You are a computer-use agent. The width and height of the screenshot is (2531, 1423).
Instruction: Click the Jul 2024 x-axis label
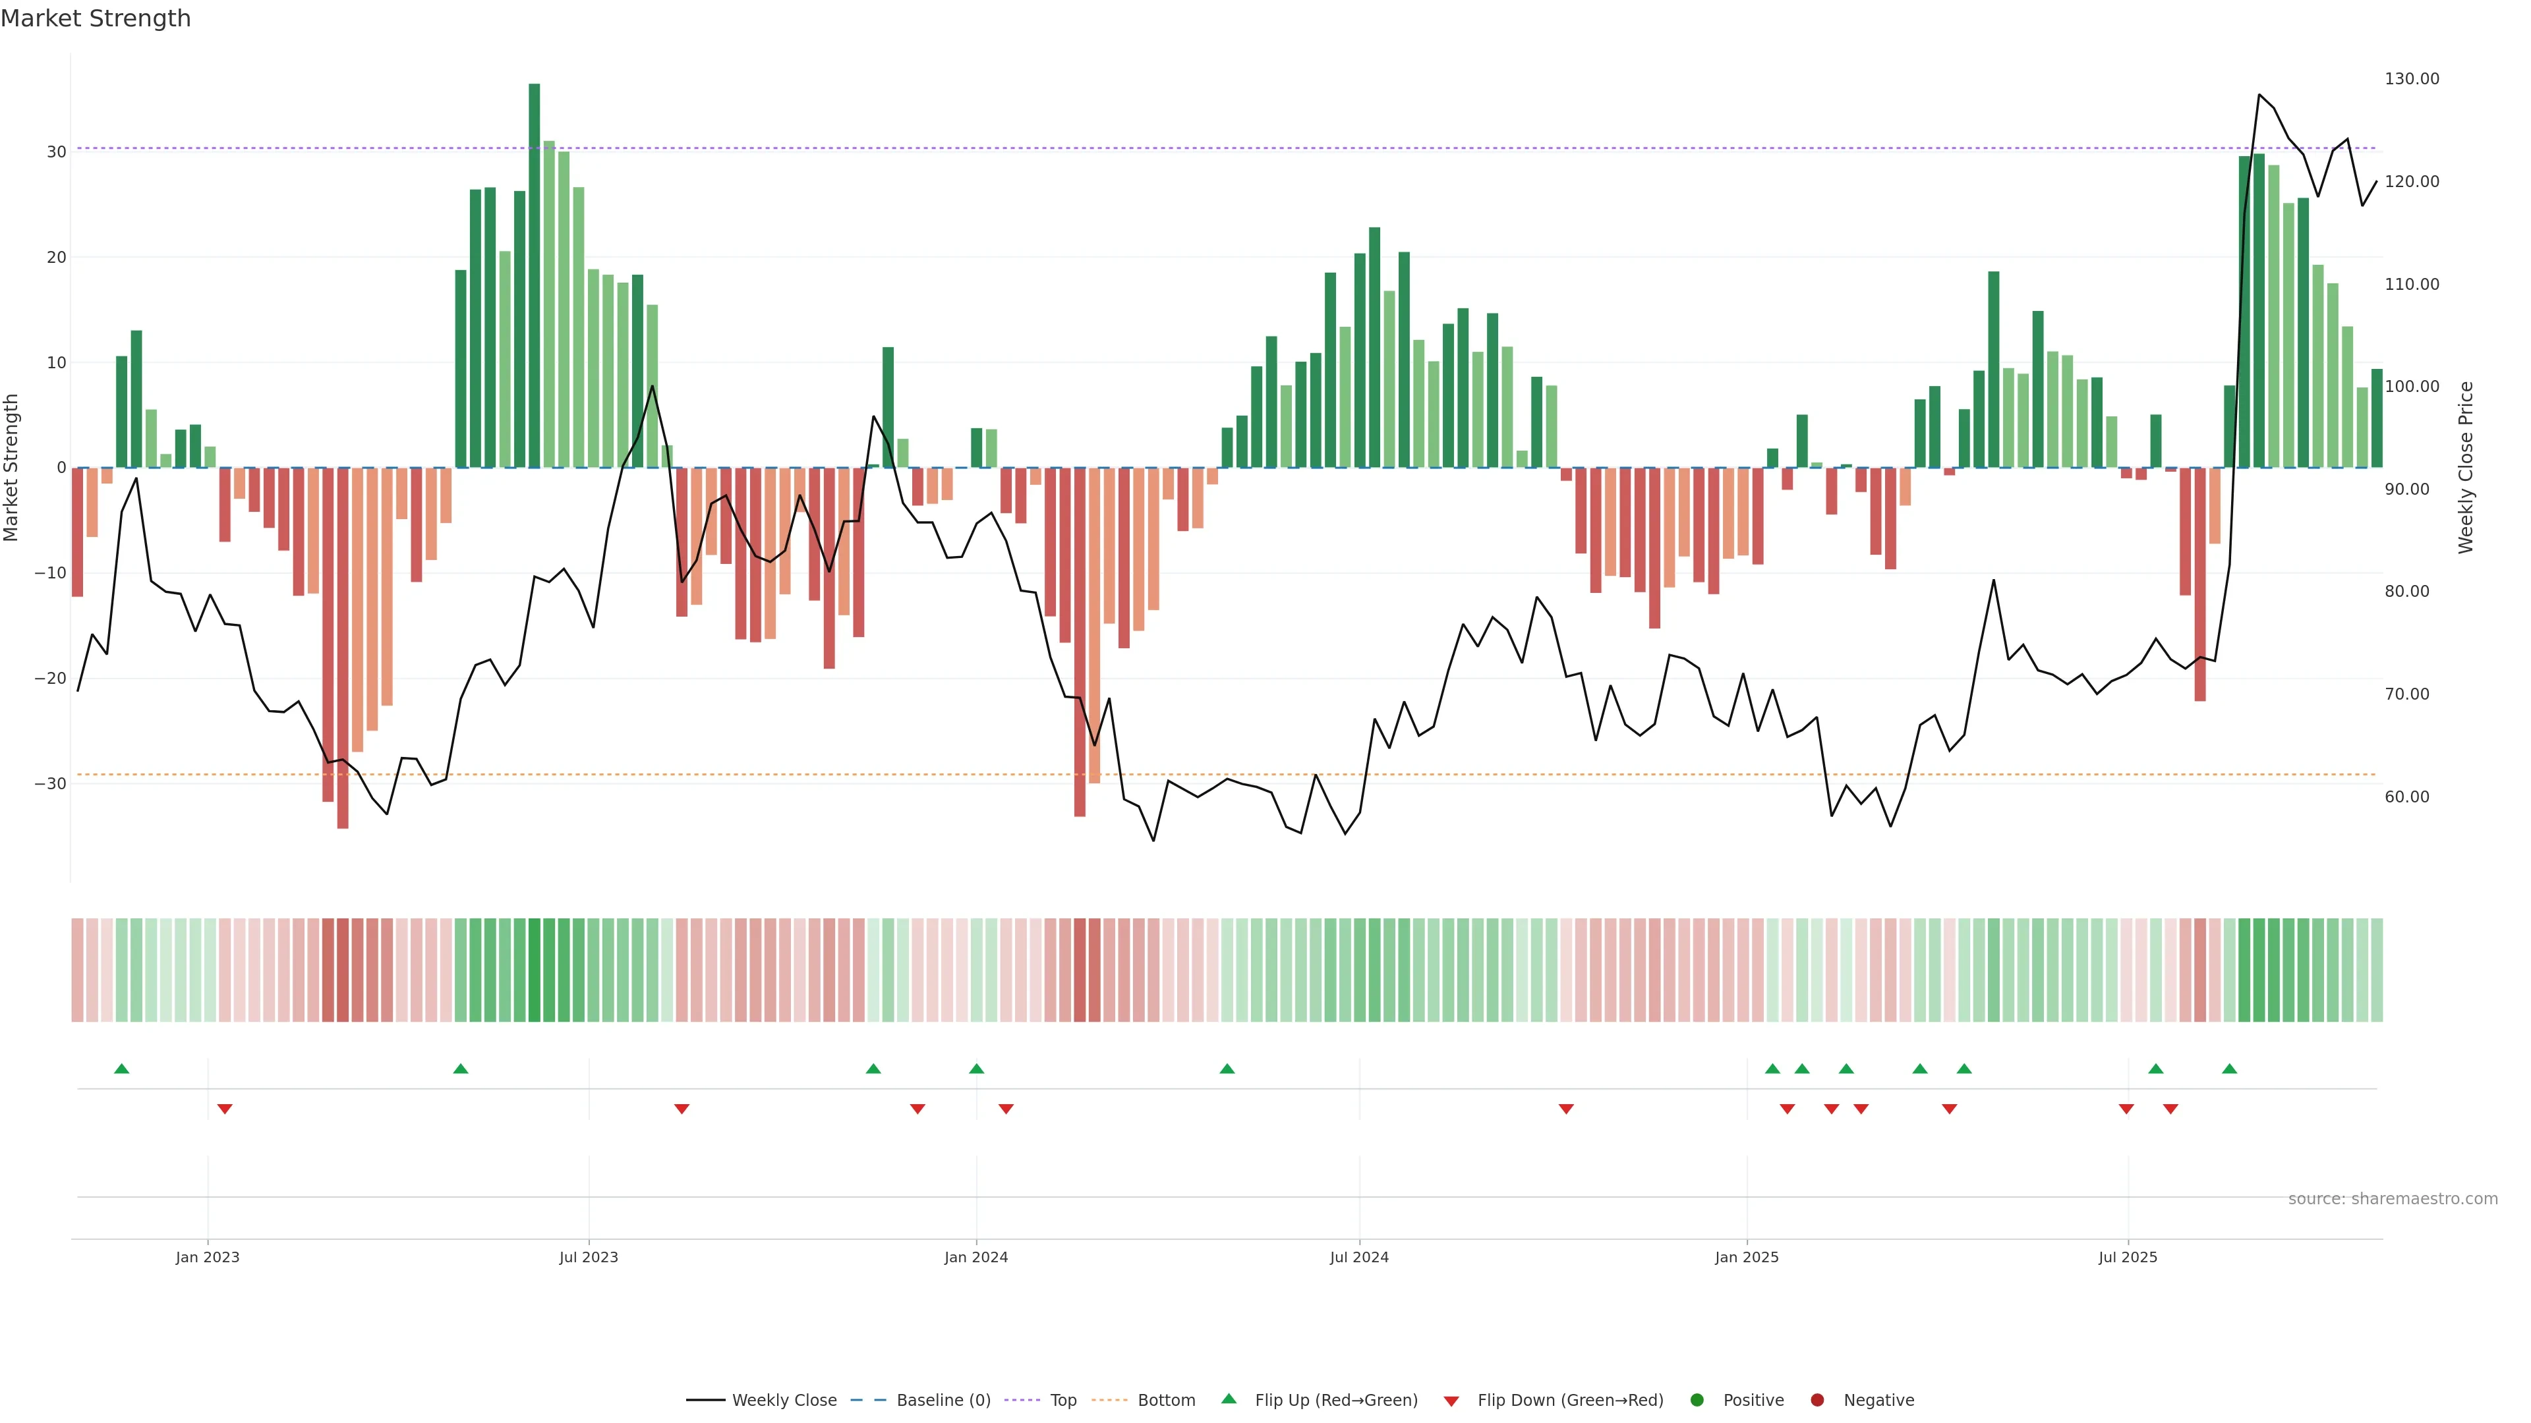tap(1359, 1257)
